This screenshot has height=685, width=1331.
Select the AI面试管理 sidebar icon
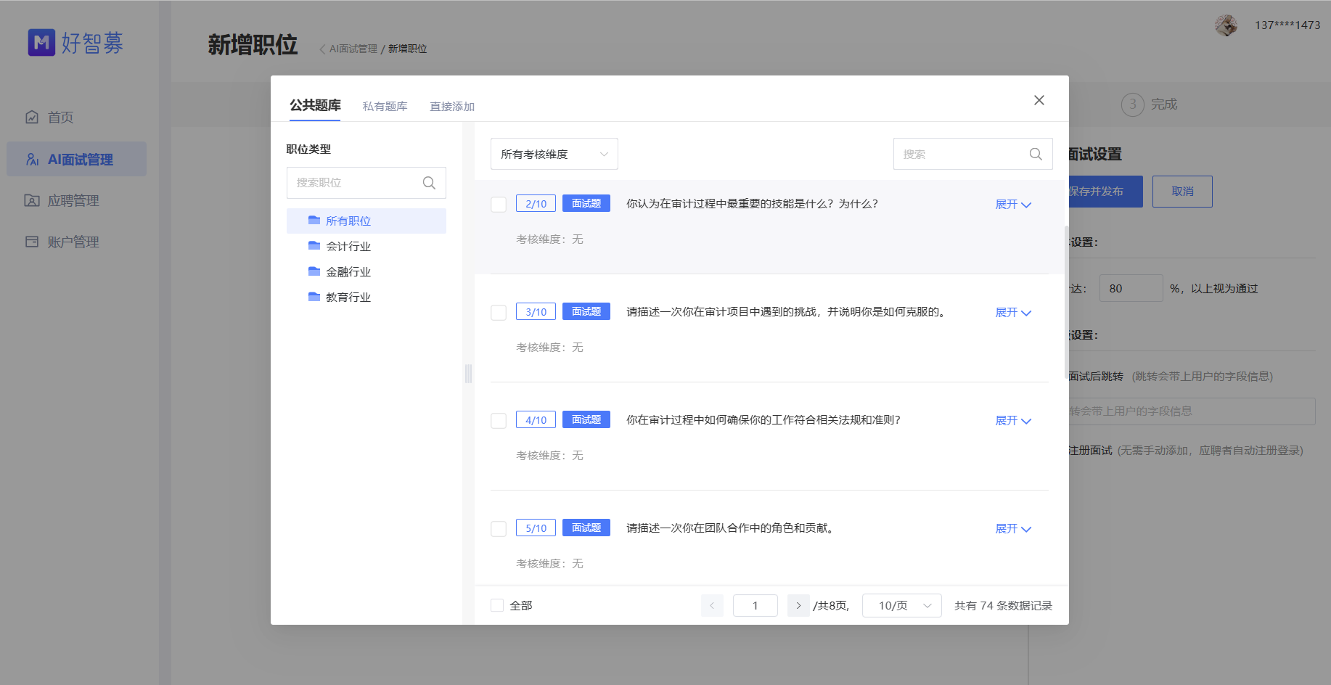click(32, 159)
